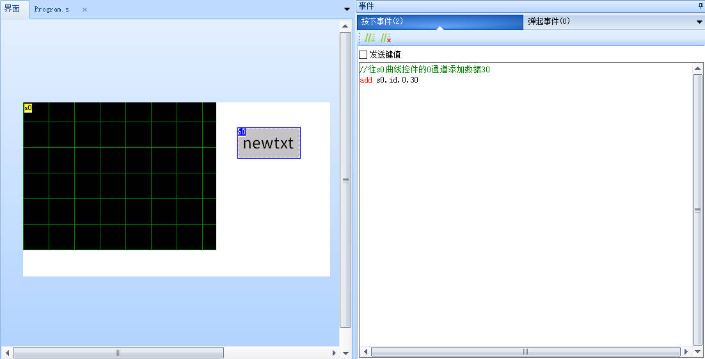Expand the event tabs overflow dropdown
The height and width of the screenshot is (359, 705).
[699, 22]
